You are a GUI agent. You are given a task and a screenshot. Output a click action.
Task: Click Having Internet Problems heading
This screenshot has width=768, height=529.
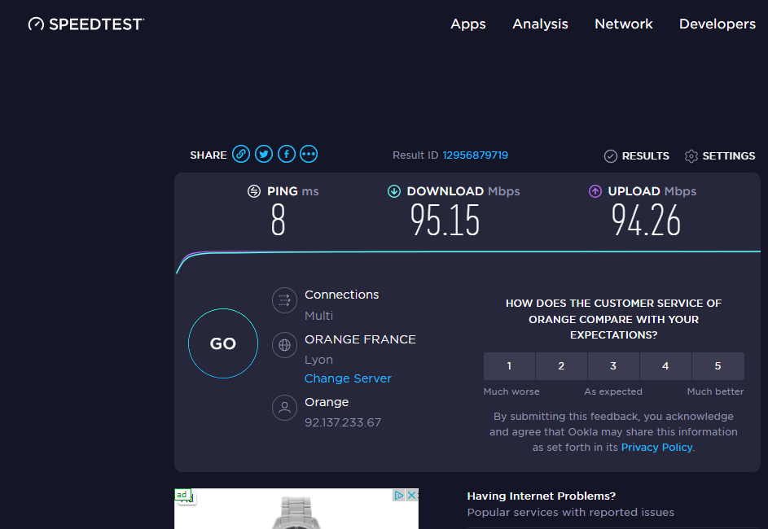542,496
